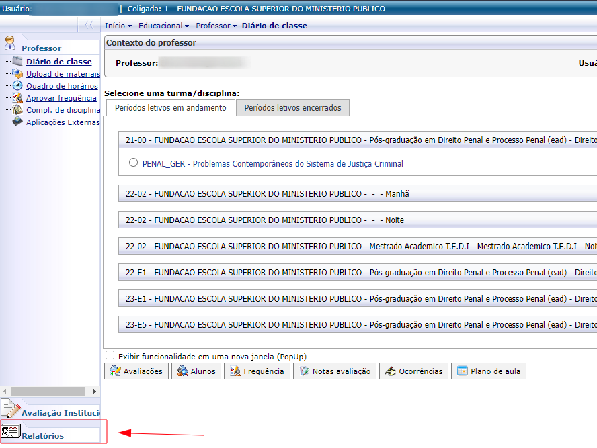Collapse sidebar with double chevron icon
This screenshot has width=597, height=448.
coord(89,25)
